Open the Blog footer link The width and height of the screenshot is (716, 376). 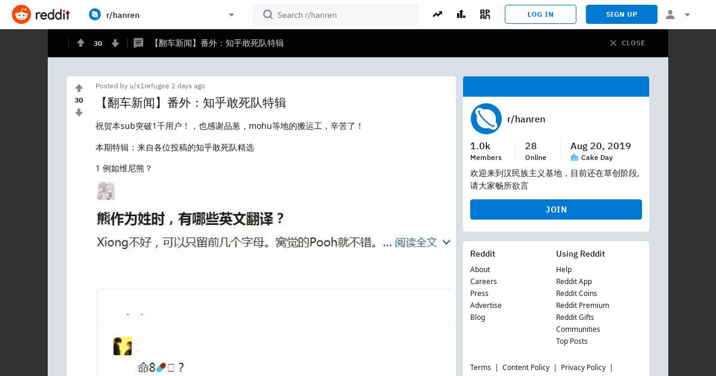coord(477,317)
